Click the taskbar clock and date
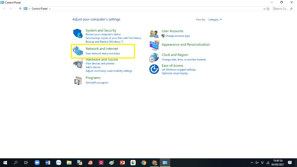297x167 pixels. click(278, 163)
